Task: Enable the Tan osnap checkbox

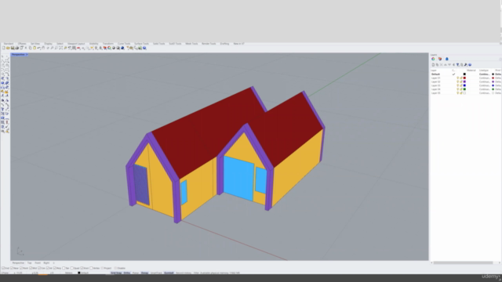Action: [64, 268]
